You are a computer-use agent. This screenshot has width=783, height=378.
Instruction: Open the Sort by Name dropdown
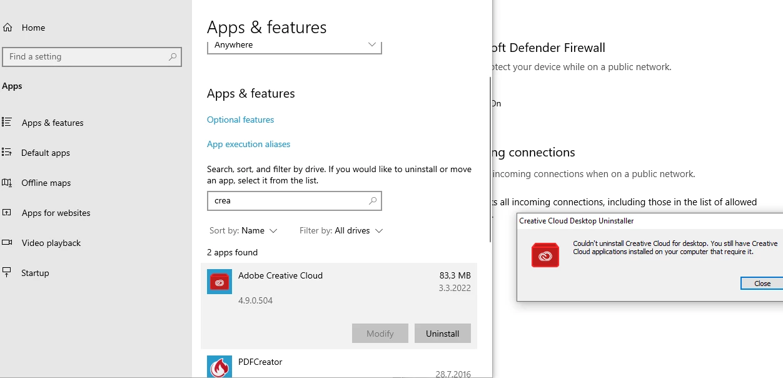coord(243,230)
